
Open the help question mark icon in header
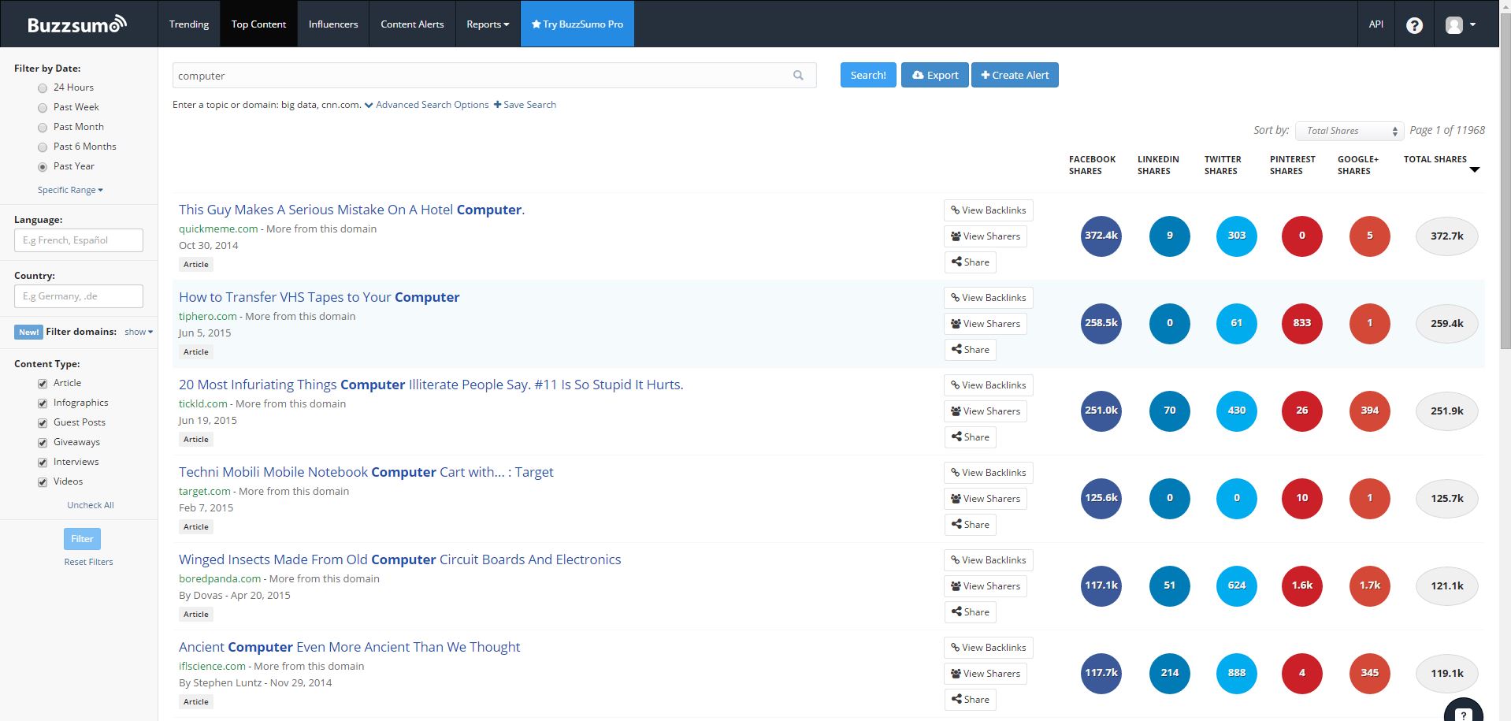click(x=1414, y=25)
